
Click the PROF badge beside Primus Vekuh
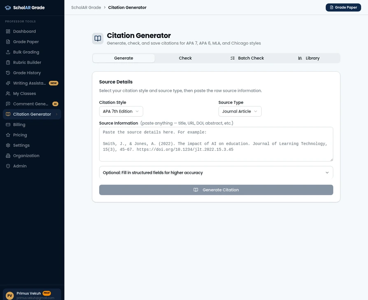(47, 293)
